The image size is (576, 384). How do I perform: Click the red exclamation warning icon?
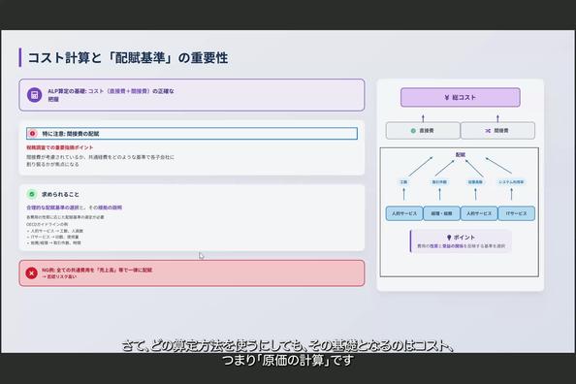click(32, 134)
